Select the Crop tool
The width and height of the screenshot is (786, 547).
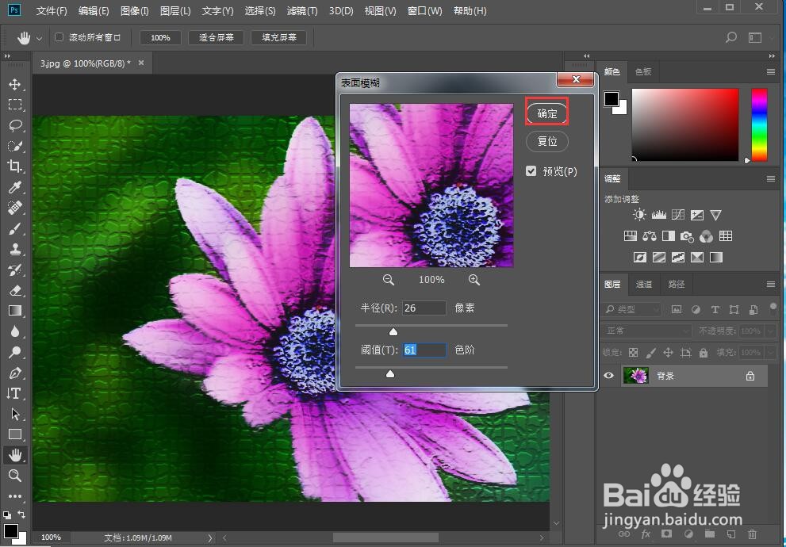point(15,166)
